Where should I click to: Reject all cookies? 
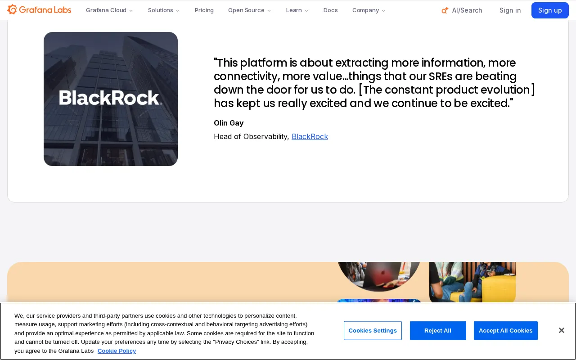[438, 331]
